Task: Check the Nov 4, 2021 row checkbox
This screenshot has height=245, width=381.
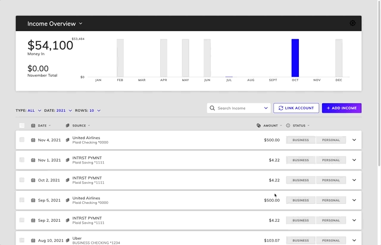Action: coord(22,140)
